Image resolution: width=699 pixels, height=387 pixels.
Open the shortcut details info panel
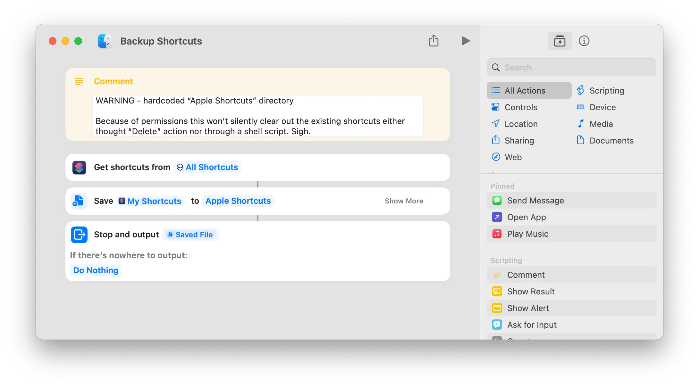tap(584, 41)
